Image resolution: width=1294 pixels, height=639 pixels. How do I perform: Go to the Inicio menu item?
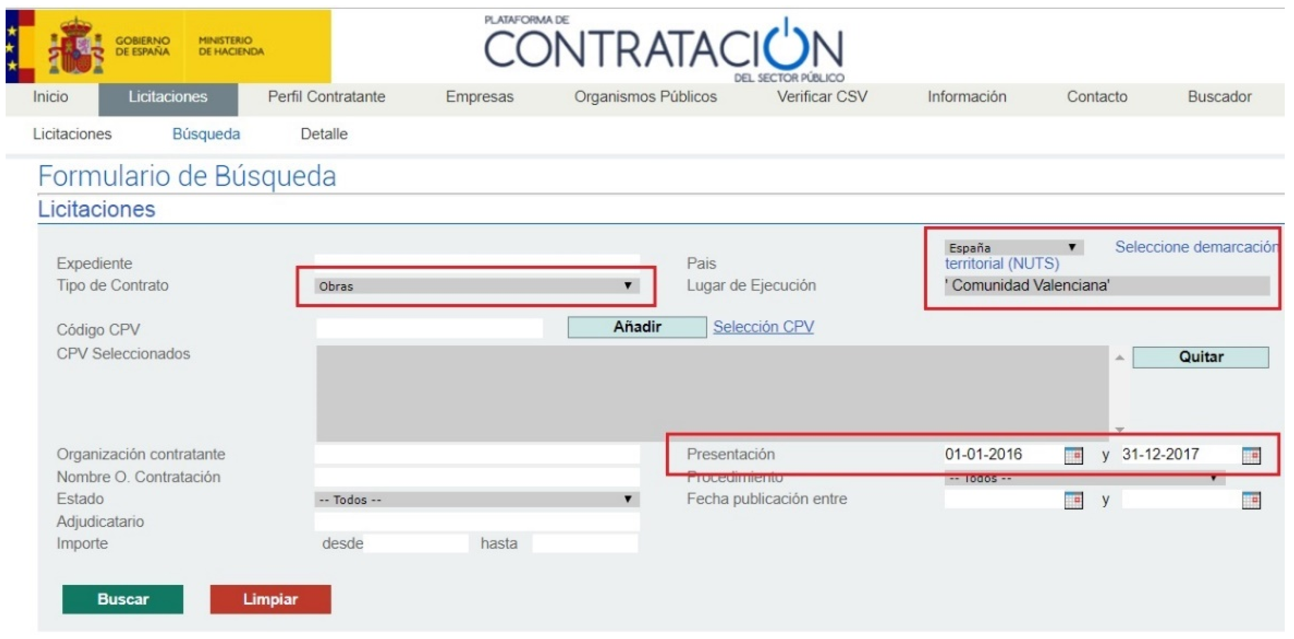pyautogui.click(x=50, y=96)
